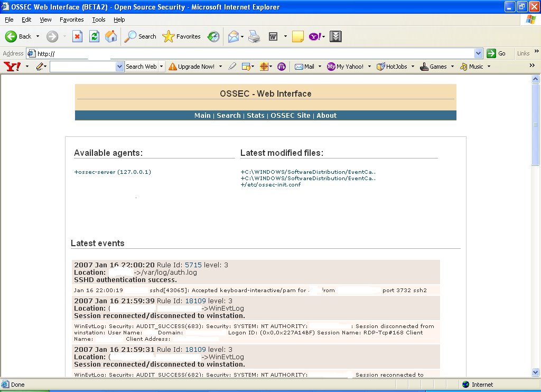Open Games toolbar button
Image resolution: width=541 pixels, height=392 pixels.
coord(433,66)
